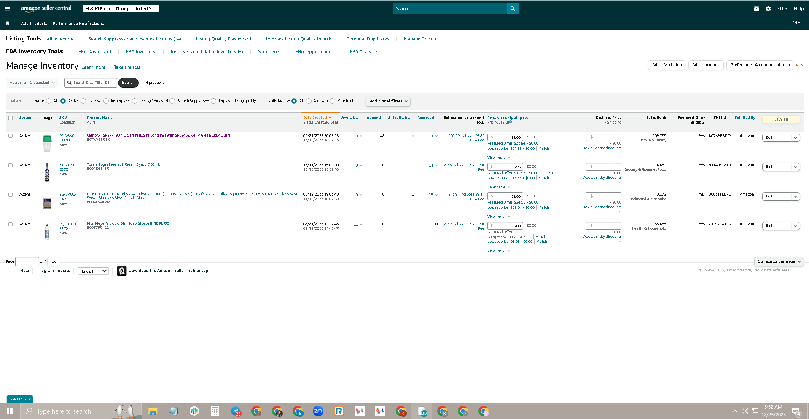Image resolution: width=809 pixels, height=419 pixels.
Task: Open the Action on 0 selected dropdown
Action: 32,83
